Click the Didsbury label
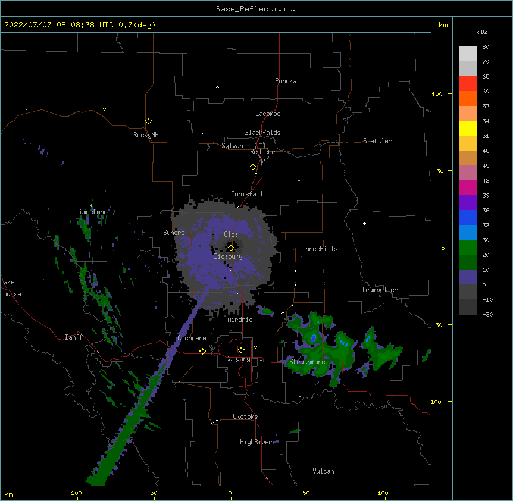This screenshot has height=501, width=513. tap(229, 256)
